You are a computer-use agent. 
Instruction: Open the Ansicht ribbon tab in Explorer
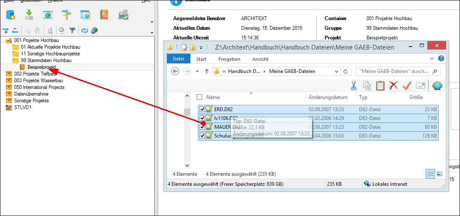(260, 59)
